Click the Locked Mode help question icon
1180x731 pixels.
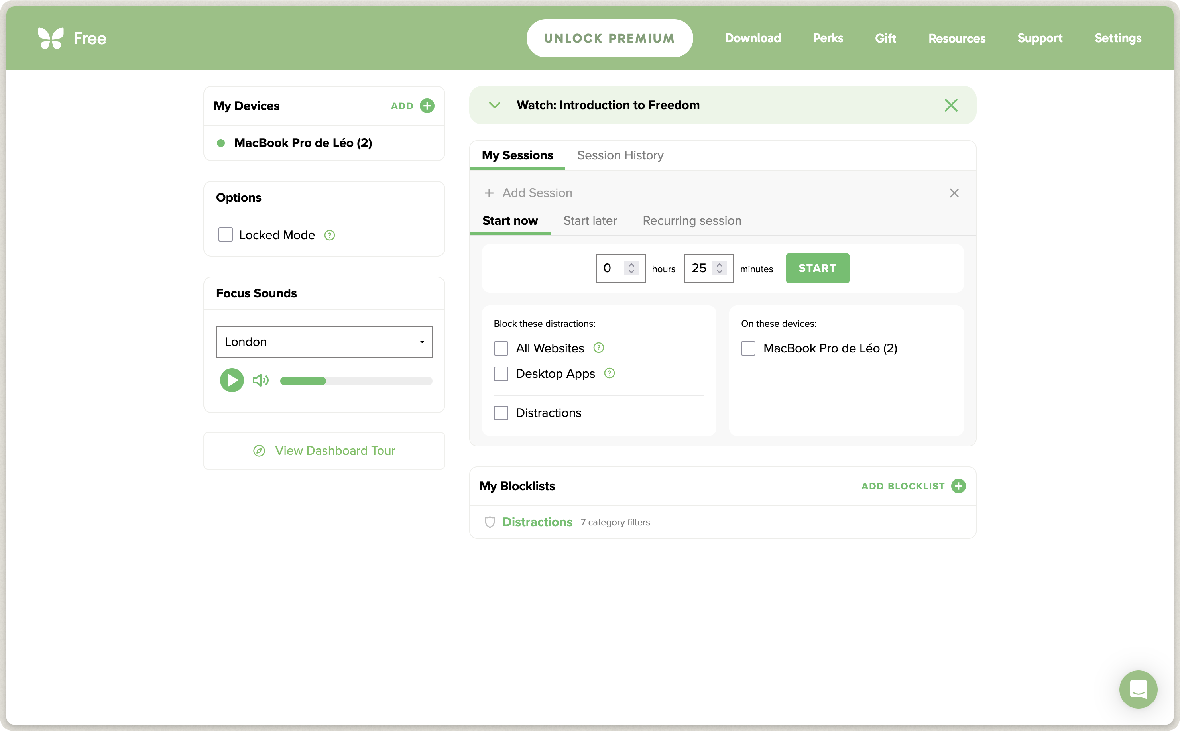(x=330, y=236)
